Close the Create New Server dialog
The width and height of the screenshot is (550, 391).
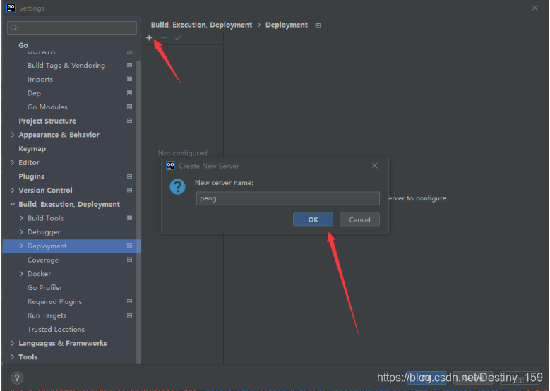tap(375, 166)
